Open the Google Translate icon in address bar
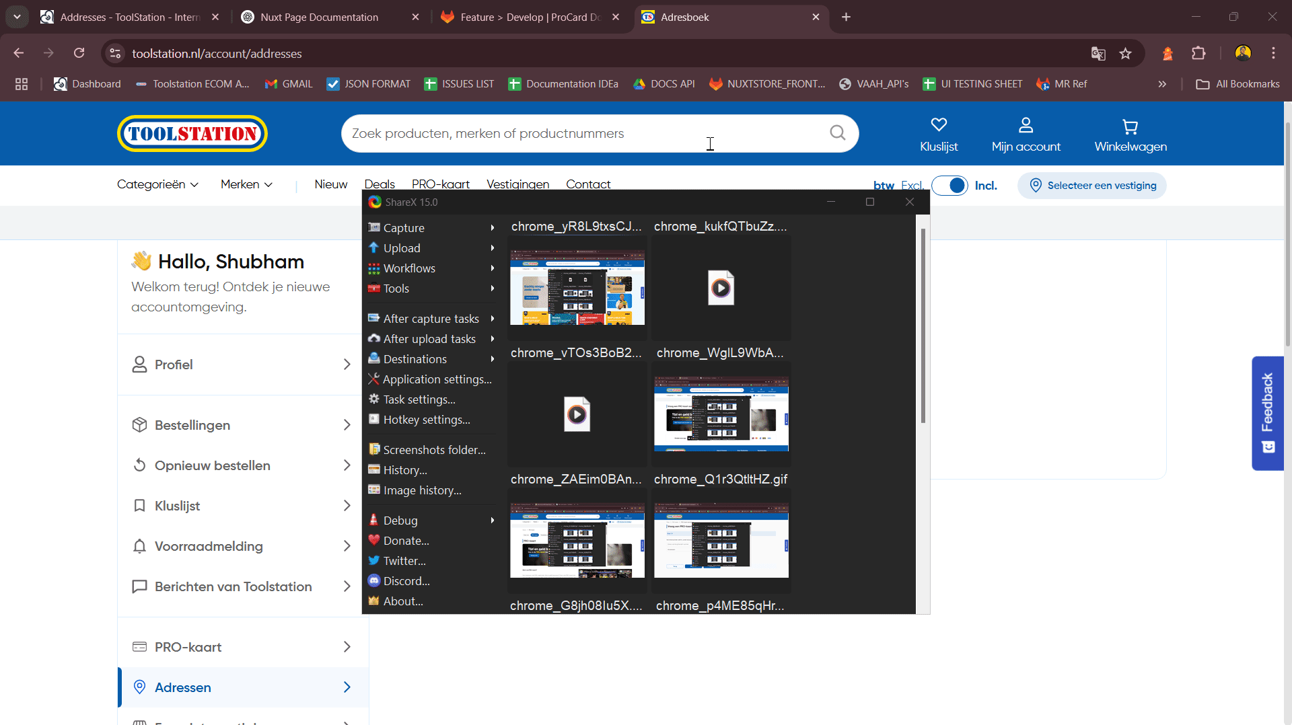The width and height of the screenshot is (1292, 725). click(1098, 54)
